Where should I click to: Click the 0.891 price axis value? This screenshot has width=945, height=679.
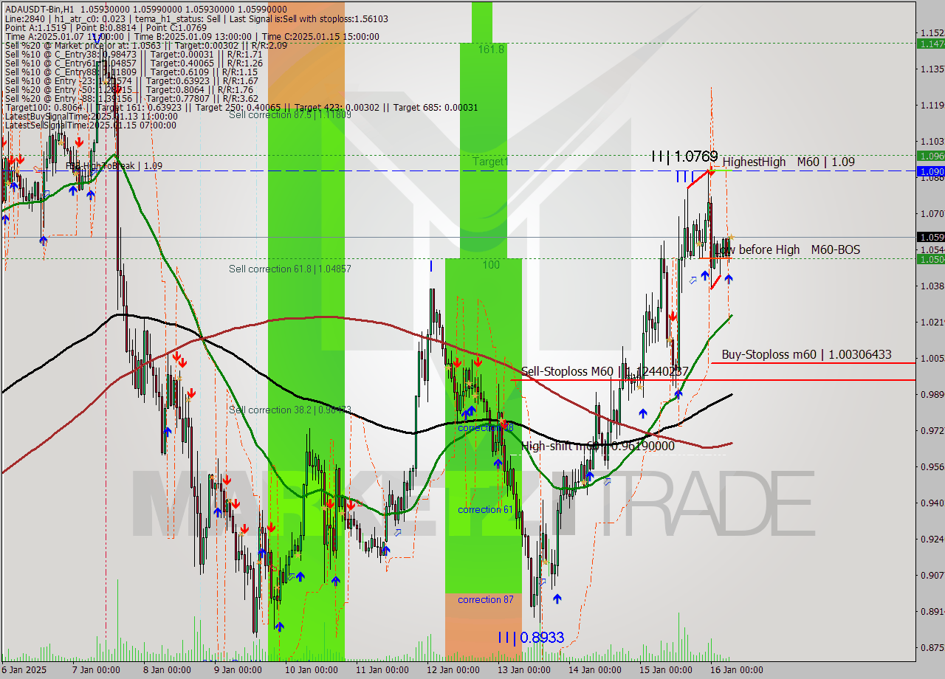[x=932, y=611]
